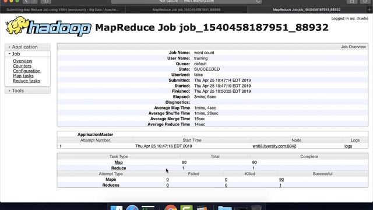Select Average Shuffle Time value
This screenshot has width=373, height=210.
(206, 113)
